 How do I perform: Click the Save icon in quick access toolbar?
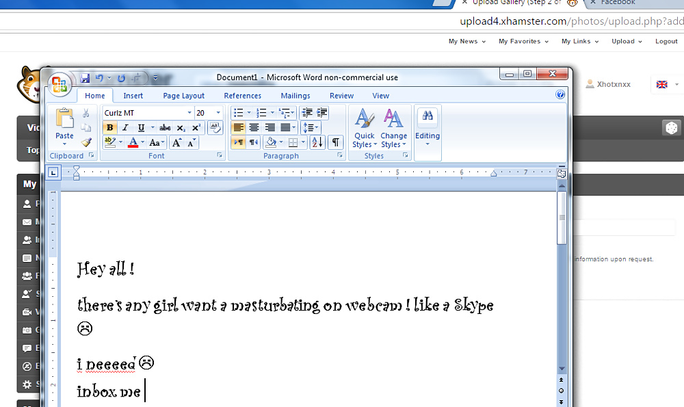[x=85, y=78]
